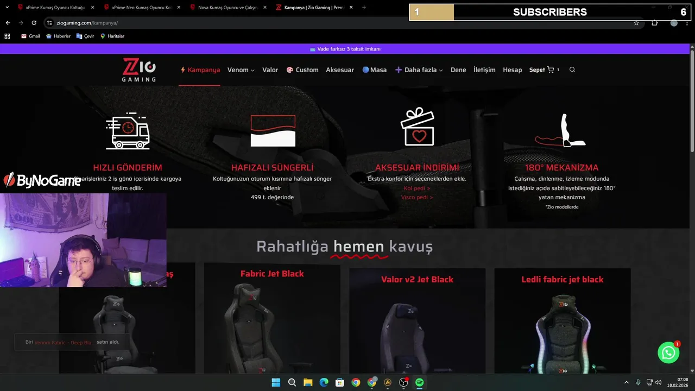Close the xPrime Neo Kumaş tab

click(179, 8)
